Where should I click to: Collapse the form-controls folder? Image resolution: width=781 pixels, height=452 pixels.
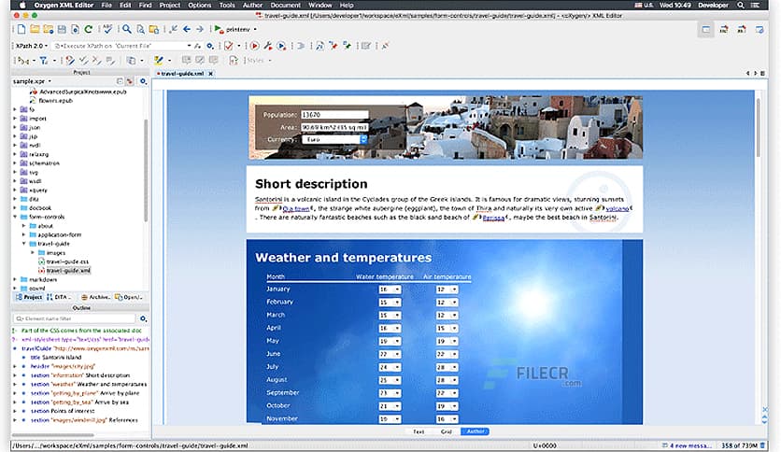tap(15, 217)
